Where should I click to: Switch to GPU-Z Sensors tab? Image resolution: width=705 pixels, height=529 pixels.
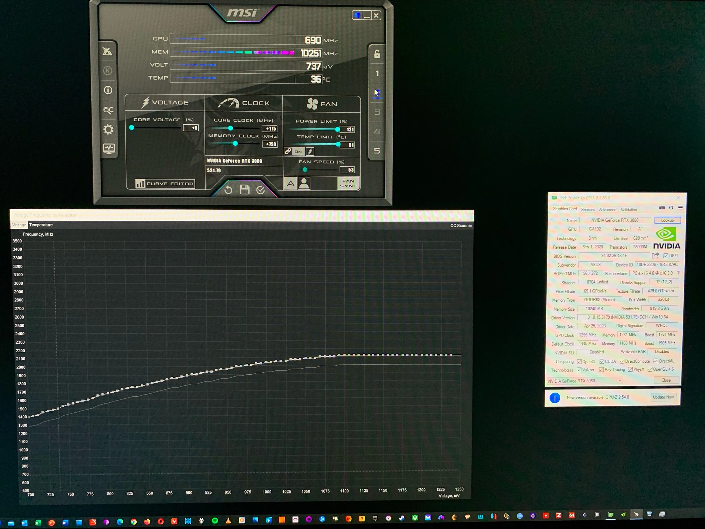(x=588, y=209)
